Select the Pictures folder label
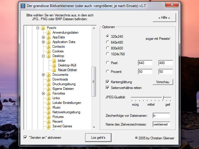The height and width of the screenshot is (149, 199). (58, 117)
